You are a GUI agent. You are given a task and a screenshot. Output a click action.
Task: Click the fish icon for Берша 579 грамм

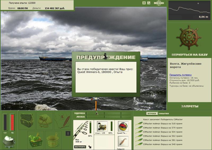coord(139,128)
